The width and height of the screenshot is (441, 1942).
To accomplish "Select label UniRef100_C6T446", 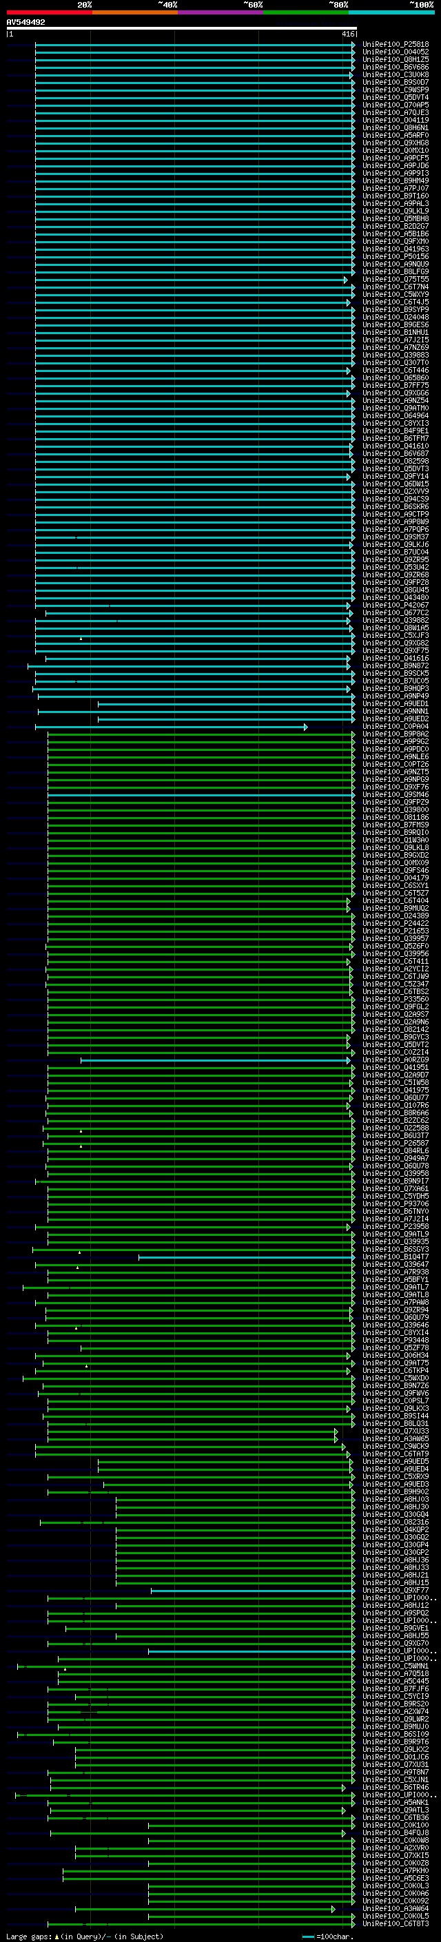I will pos(396,370).
